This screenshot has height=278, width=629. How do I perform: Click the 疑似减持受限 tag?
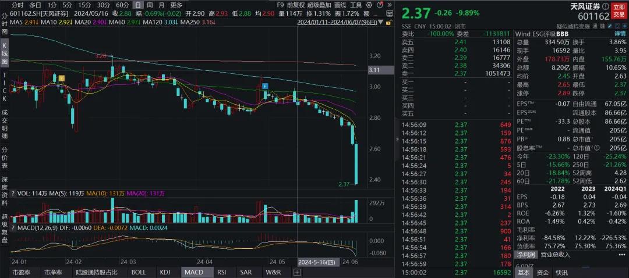point(574,26)
